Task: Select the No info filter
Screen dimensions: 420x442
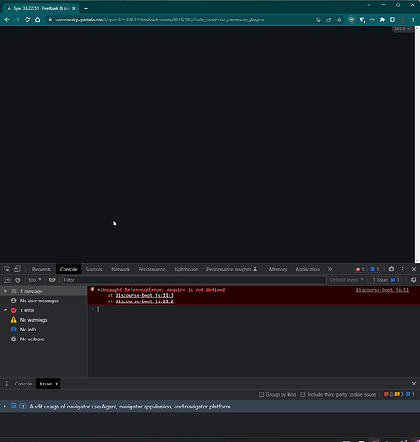Action: click(x=28, y=330)
